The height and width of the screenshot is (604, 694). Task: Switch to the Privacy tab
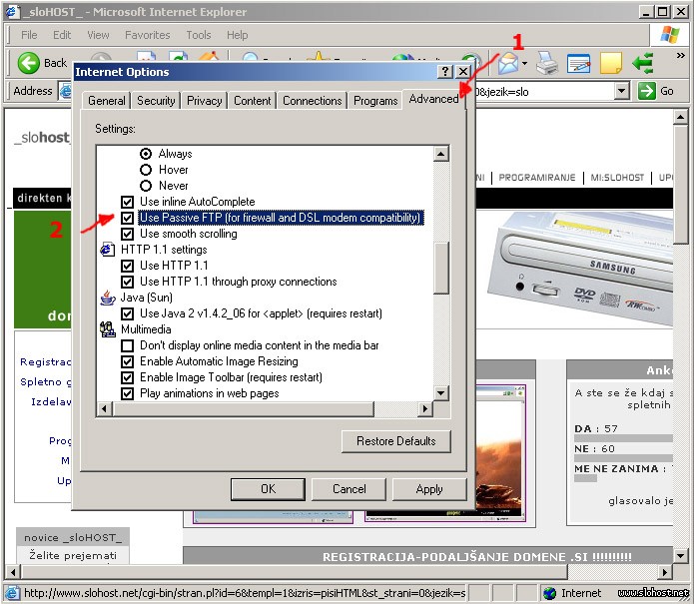[x=204, y=101]
